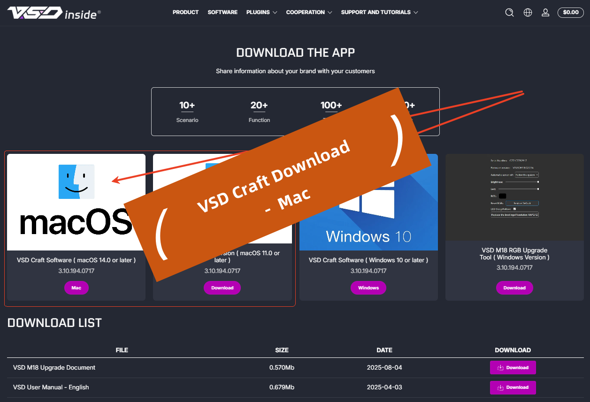Click the purple Windows download button
Viewport: 590px width, 402px height.
(x=368, y=288)
